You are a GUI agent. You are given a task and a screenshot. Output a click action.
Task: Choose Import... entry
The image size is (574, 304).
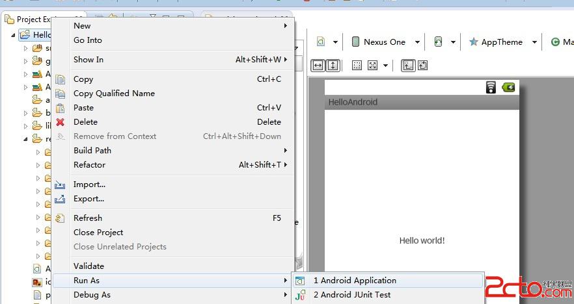coord(173,184)
